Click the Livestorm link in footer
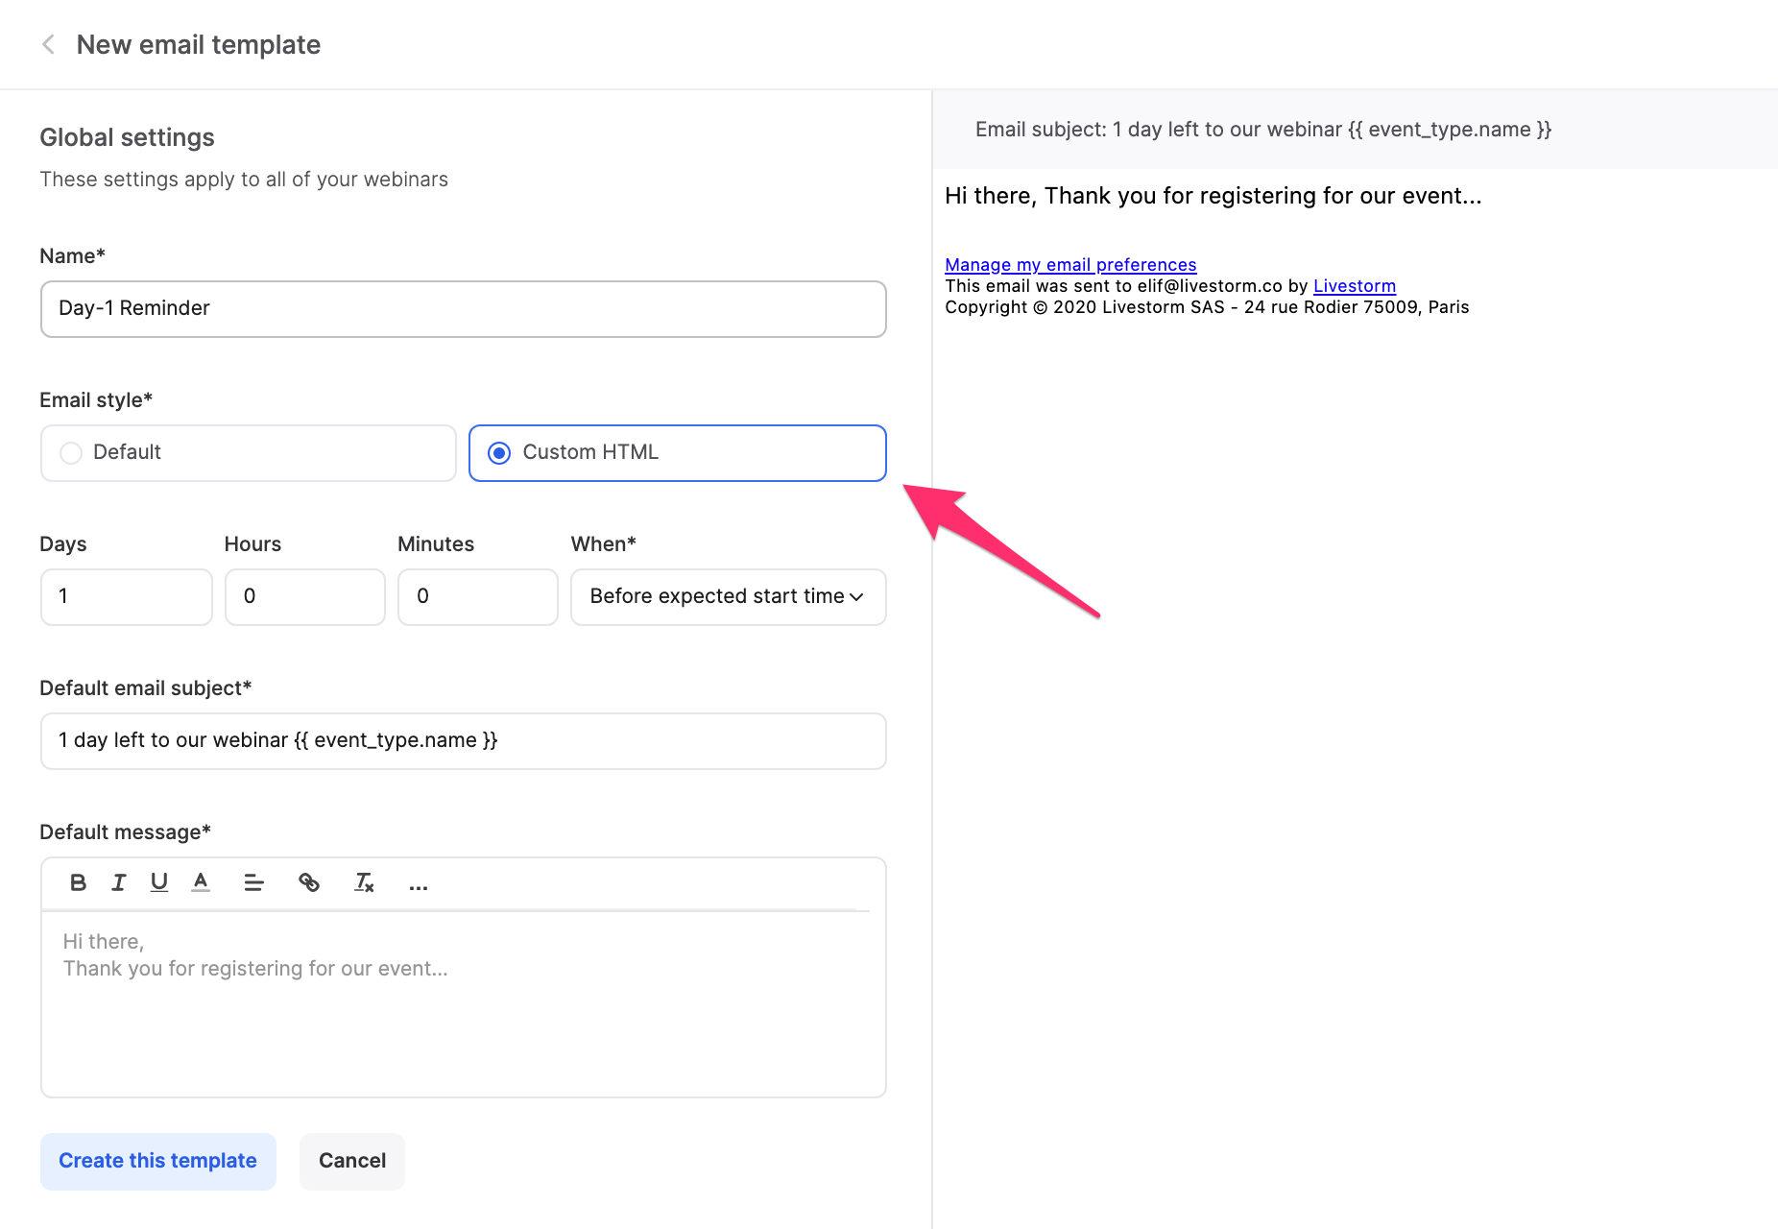Screen dimensions: 1778x1229 click(x=1354, y=285)
